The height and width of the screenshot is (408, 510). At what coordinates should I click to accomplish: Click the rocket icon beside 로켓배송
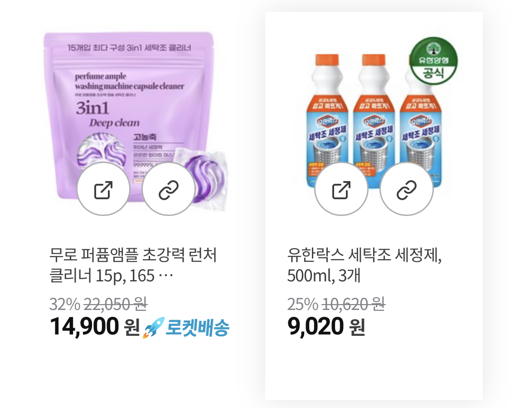coord(154,327)
